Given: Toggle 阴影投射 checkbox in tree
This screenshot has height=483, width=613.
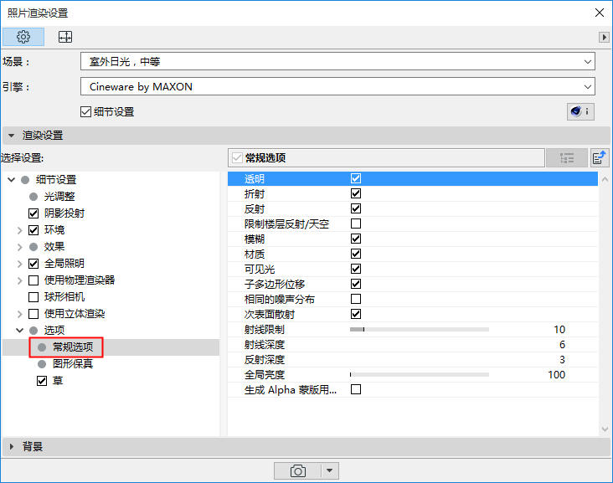Looking at the screenshot, I should (x=33, y=213).
